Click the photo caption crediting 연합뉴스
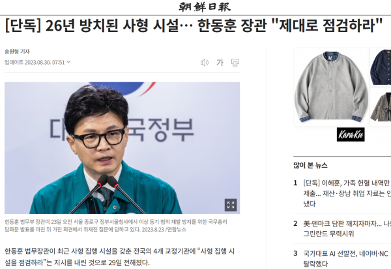The height and width of the screenshot is (269, 391). tap(116, 225)
